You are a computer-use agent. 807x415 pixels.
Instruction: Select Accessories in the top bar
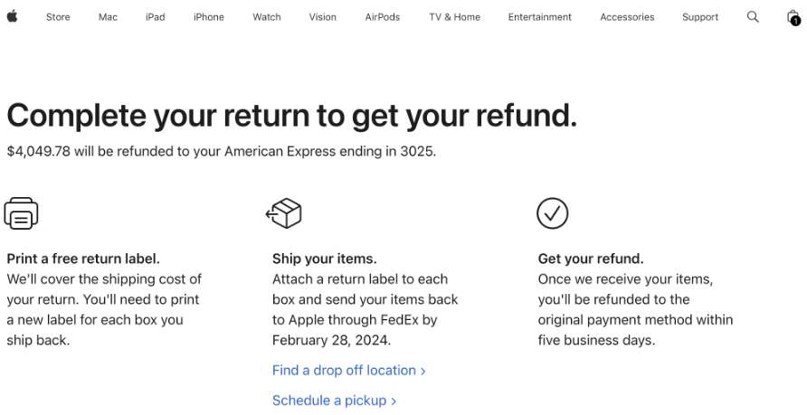[627, 17]
